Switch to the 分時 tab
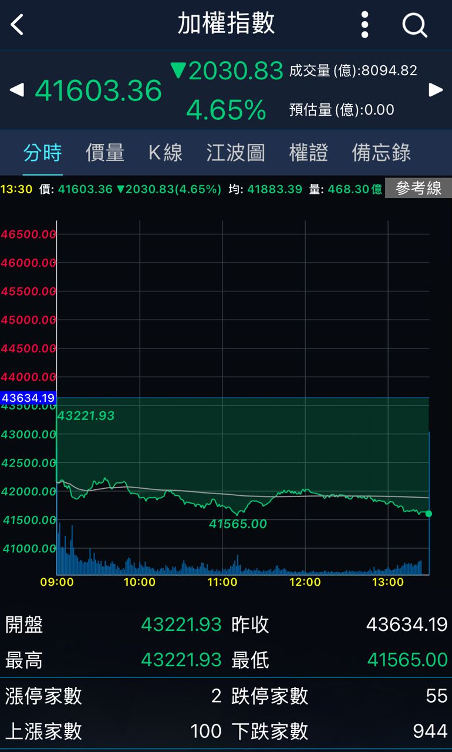 coord(42,153)
